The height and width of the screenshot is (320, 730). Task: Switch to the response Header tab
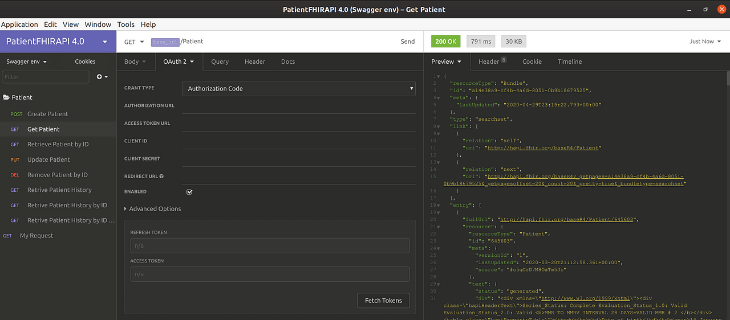click(x=492, y=61)
